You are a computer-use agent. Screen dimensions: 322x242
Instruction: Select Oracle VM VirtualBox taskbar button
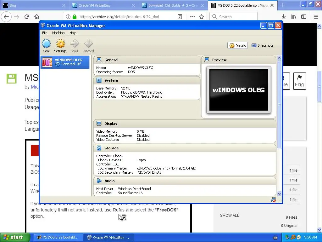[109, 238]
